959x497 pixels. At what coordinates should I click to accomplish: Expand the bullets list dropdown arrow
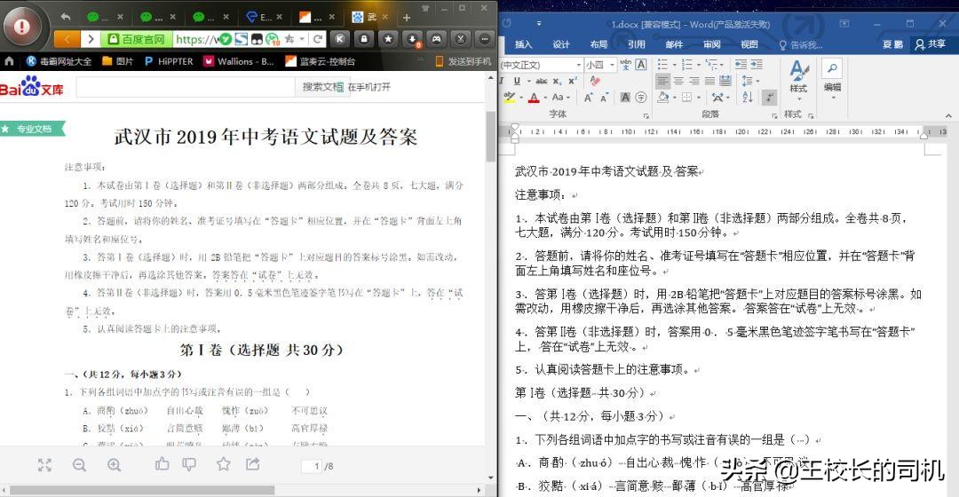pos(675,64)
